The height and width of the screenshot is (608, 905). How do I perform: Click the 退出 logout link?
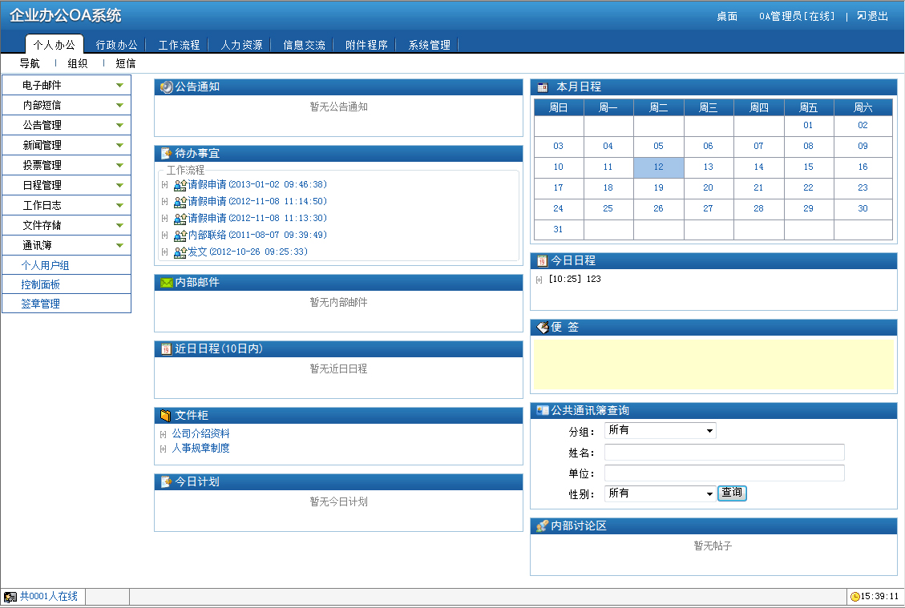[x=872, y=16]
